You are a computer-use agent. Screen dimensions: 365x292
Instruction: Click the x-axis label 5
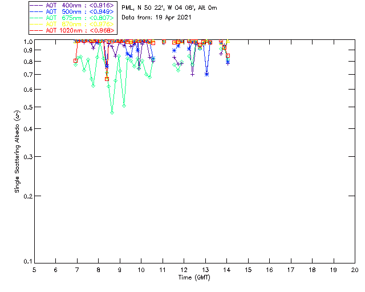pos(34,270)
